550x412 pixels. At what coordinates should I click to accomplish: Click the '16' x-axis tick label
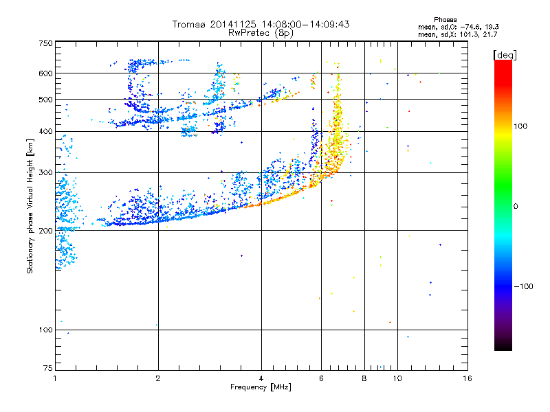pos(467,378)
